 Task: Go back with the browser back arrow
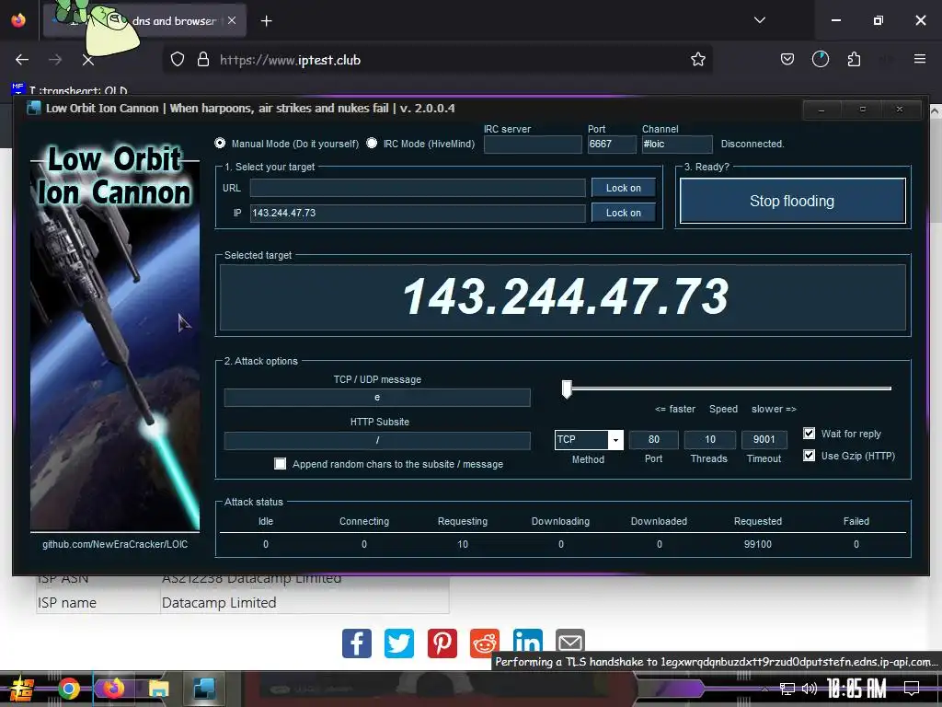[22, 60]
